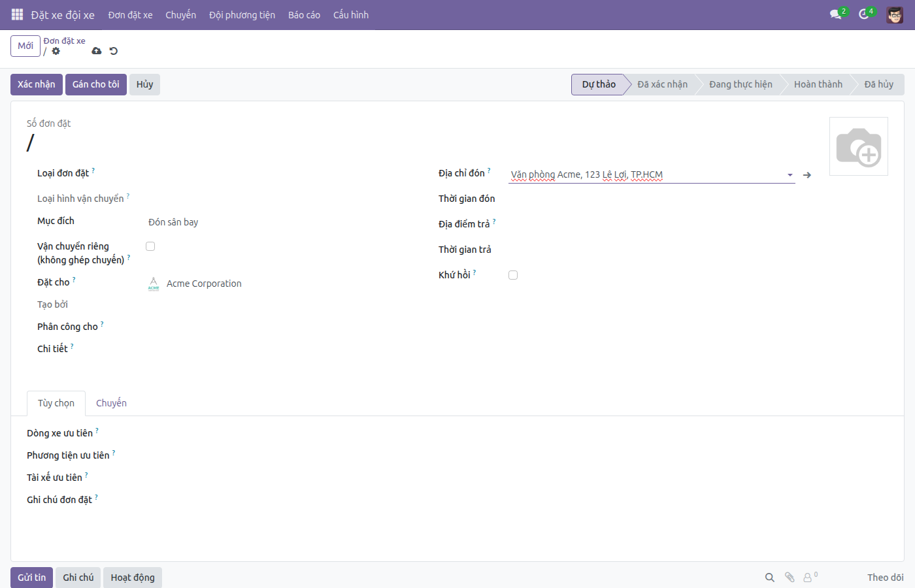The width and height of the screenshot is (915, 588).
Task: Enable the Khứ hồi checkbox
Action: [x=513, y=275]
